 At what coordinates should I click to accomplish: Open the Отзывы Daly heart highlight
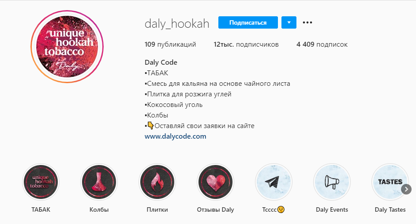[x=215, y=182]
